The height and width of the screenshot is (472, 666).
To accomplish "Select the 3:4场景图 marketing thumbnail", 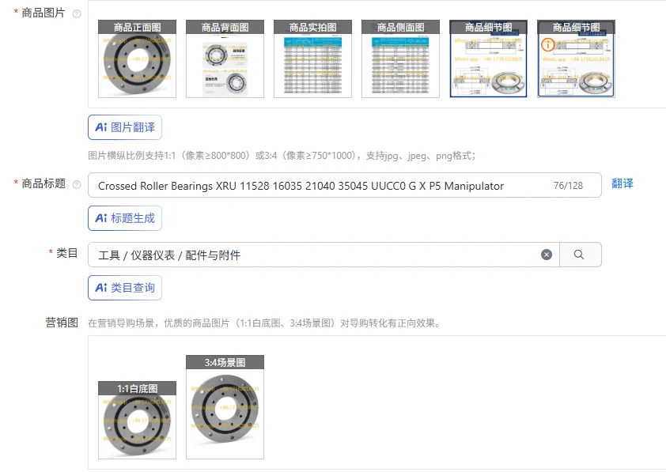I will pos(225,407).
